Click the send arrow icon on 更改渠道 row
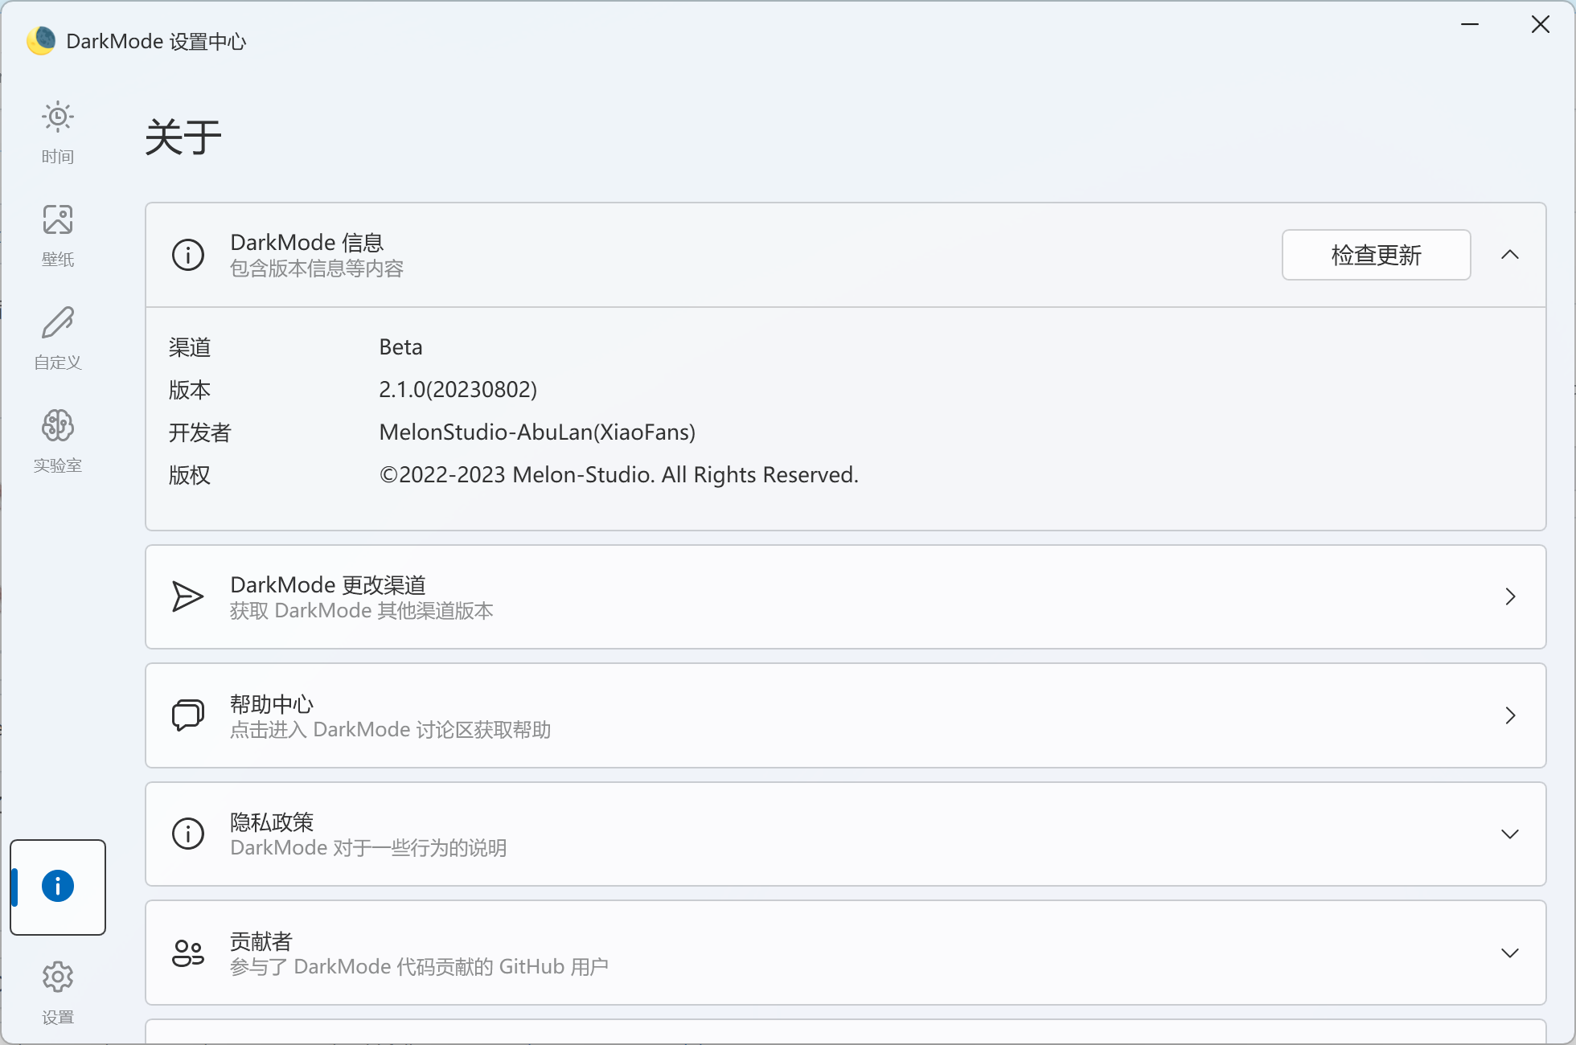This screenshot has height=1045, width=1576. (187, 596)
